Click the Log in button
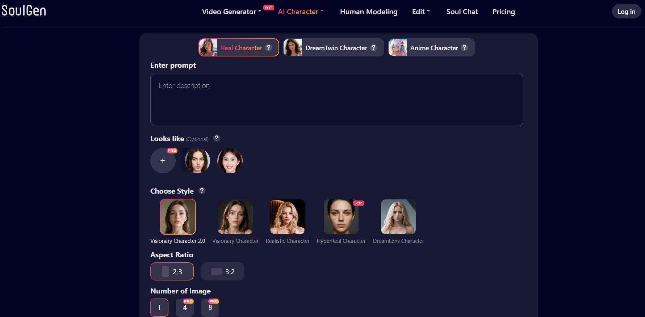The width and height of the screenshot is (645, 317). coord(626,12)
